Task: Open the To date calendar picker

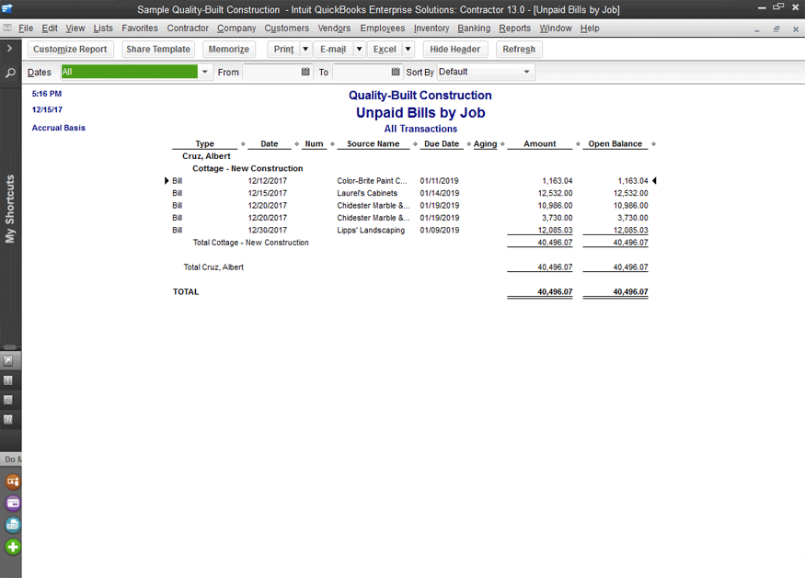Action: pyautogui.click(x=396, y=72)
